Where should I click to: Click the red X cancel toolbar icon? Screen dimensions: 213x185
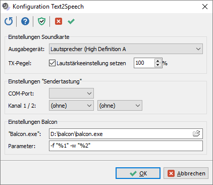pyautogui.click(x=59, y=21)
